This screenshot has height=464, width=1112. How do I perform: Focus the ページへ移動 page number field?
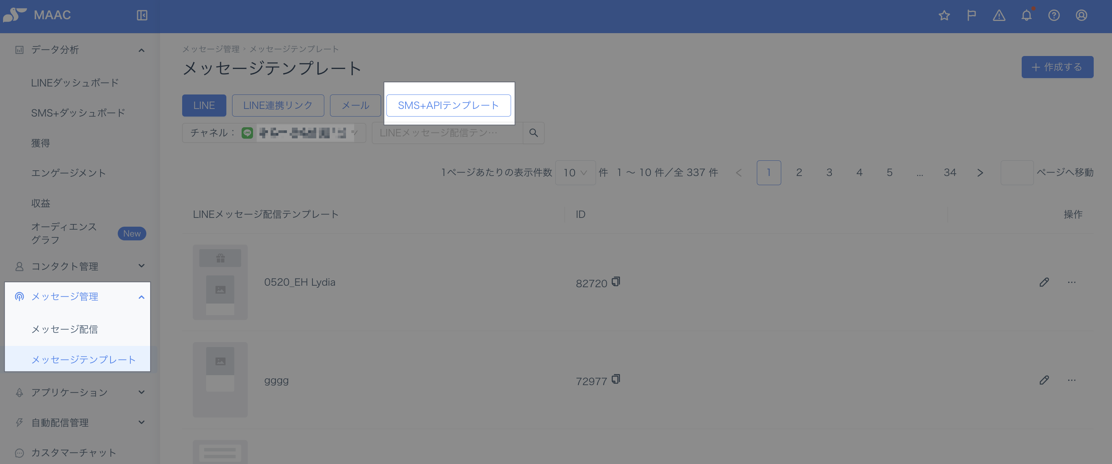pos(1017,173)
